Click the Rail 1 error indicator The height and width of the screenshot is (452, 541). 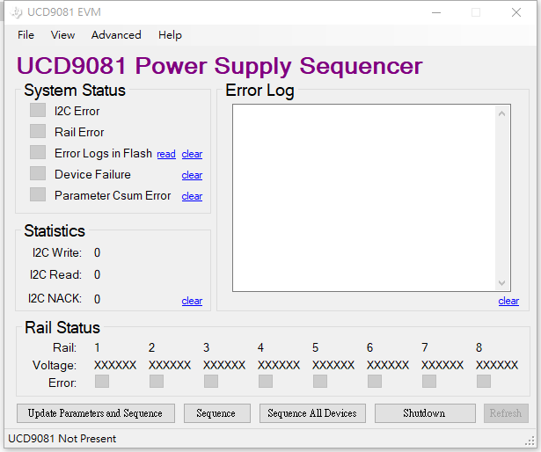pyautogui.click(x=102, y=382)
